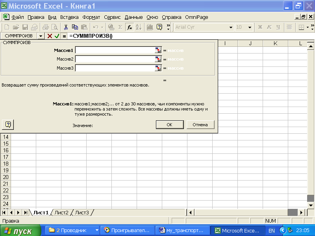Click the Copy toolbar icon

coord(75,27)
